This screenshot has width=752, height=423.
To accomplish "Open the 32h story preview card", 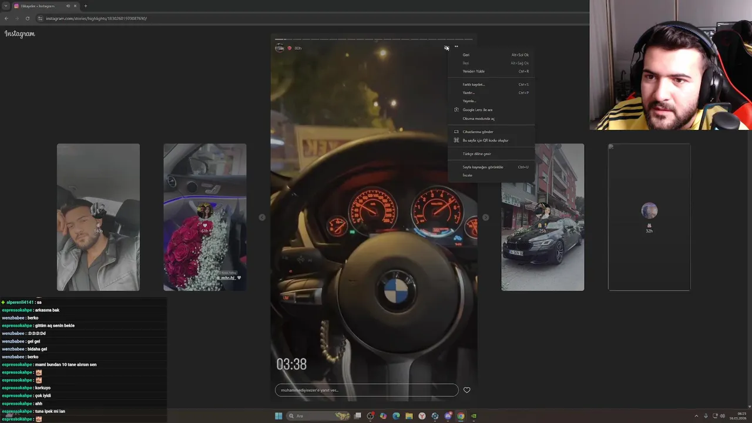I will (x=649, y=217).
